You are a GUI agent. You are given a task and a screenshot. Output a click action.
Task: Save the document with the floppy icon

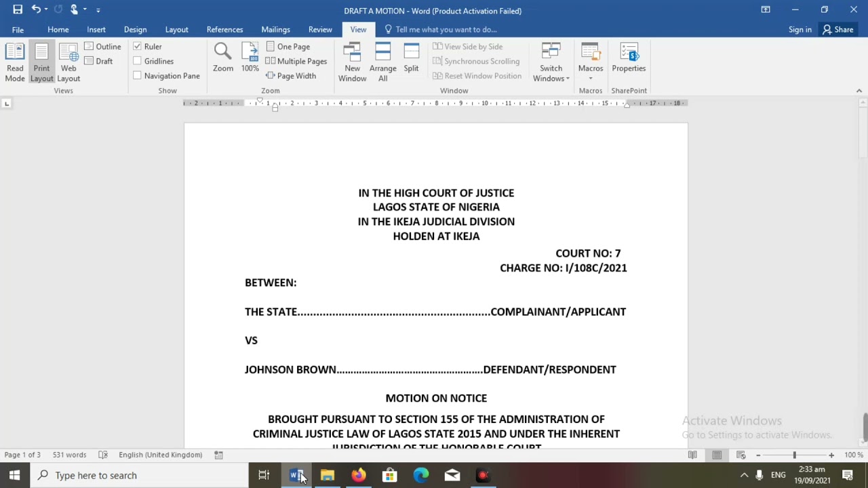18,9
